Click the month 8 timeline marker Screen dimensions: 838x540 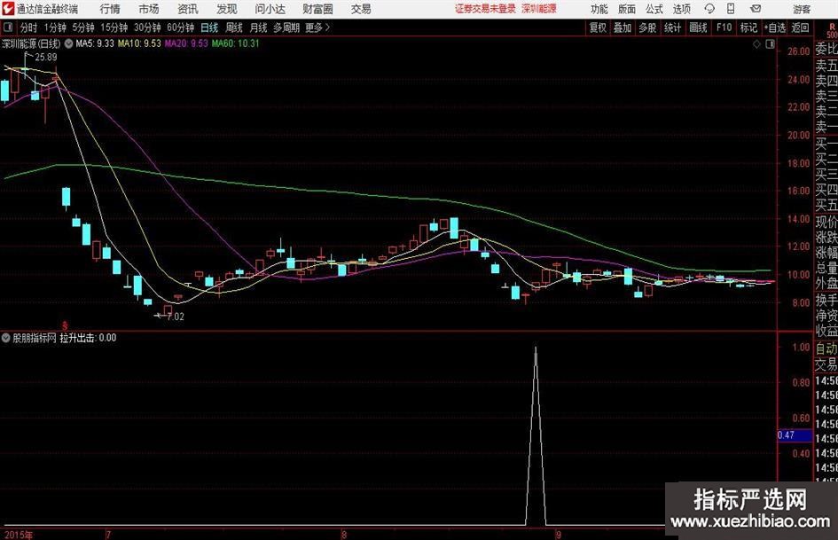coord(344,535)
